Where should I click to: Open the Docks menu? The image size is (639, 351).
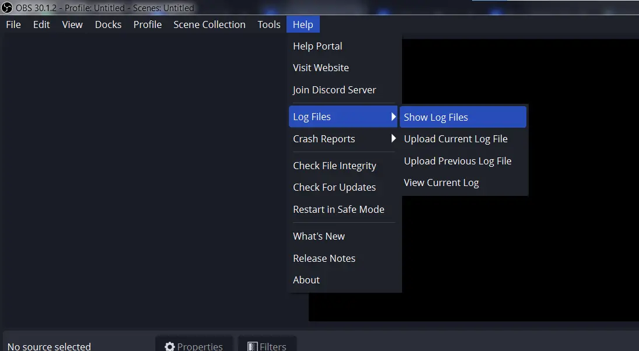pos(109,25)
